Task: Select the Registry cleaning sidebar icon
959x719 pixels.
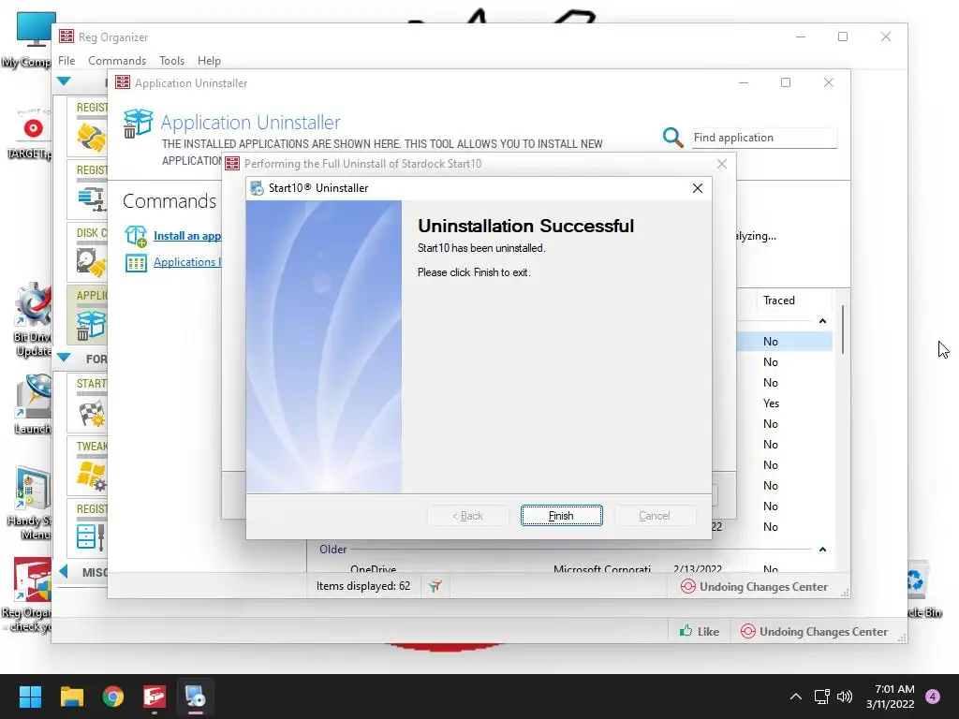Action: [91, 137]
